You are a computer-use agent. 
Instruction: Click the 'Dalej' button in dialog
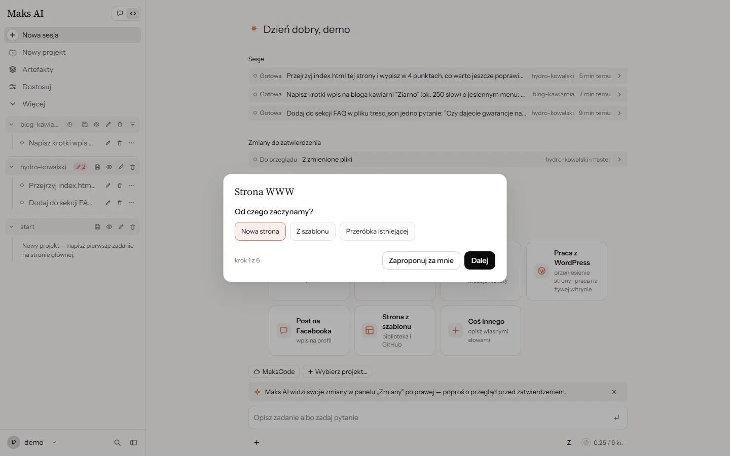(480, 260)
